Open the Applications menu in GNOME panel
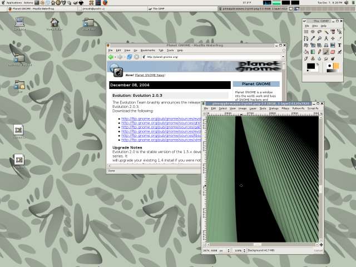Viewport: 356px width, 267px height. click(x=14, y=3)
